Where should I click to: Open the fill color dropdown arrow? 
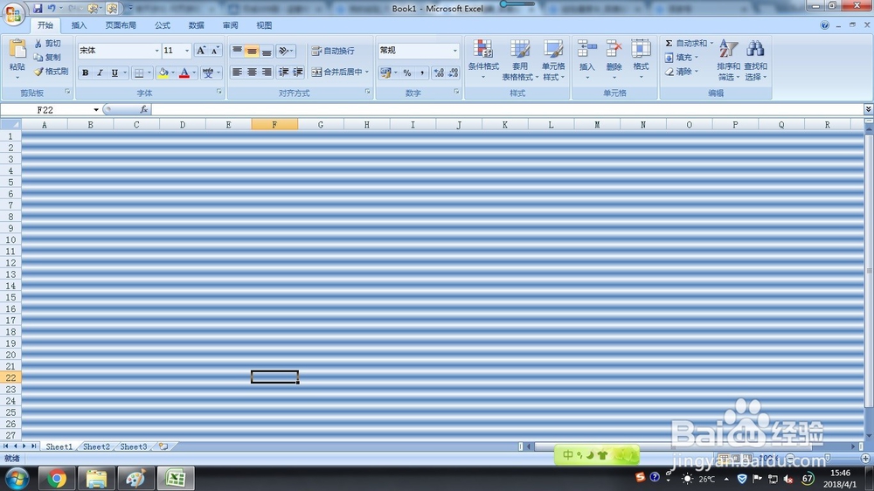[173, 73]
